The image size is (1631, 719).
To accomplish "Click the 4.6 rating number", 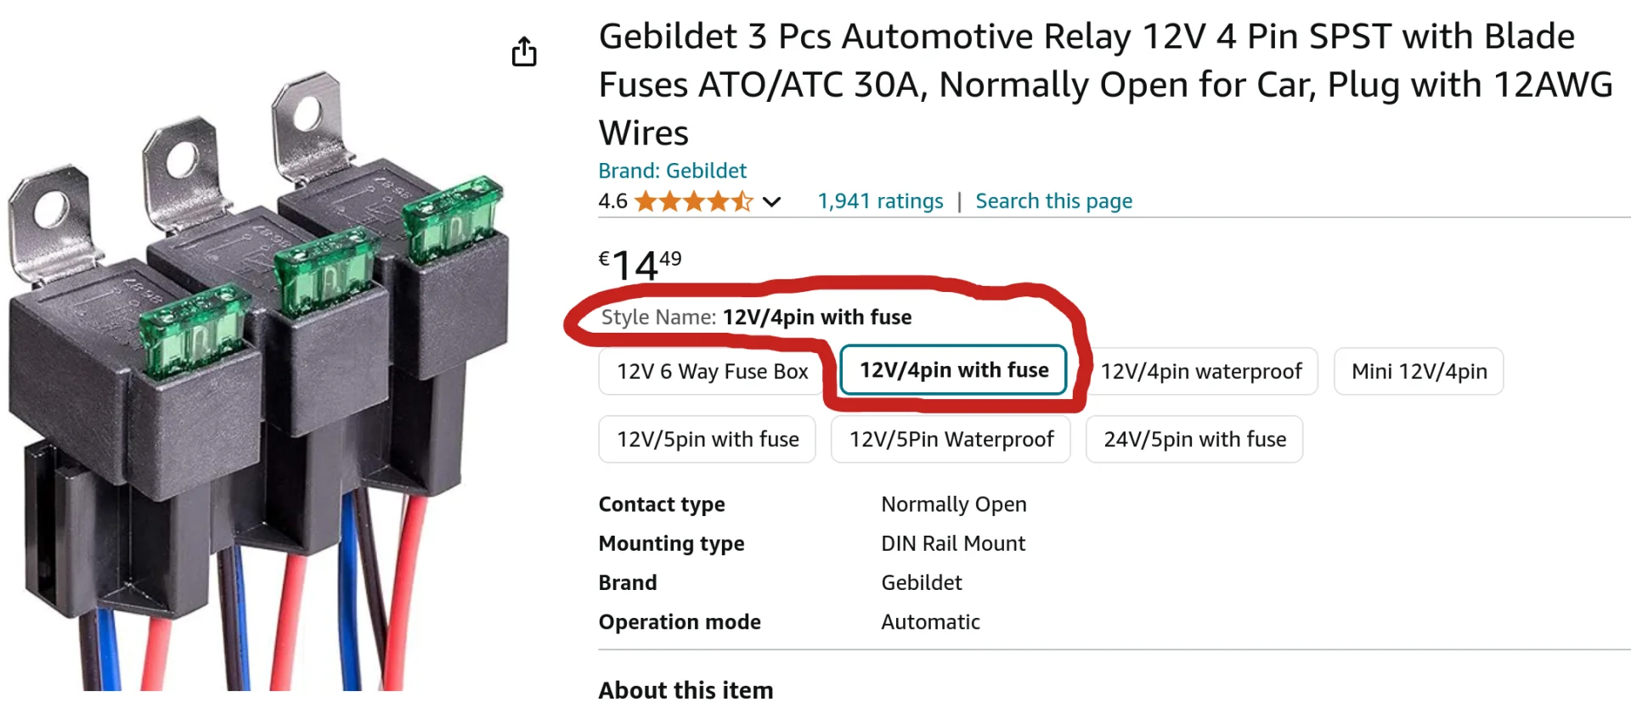I will pos(612,201).
